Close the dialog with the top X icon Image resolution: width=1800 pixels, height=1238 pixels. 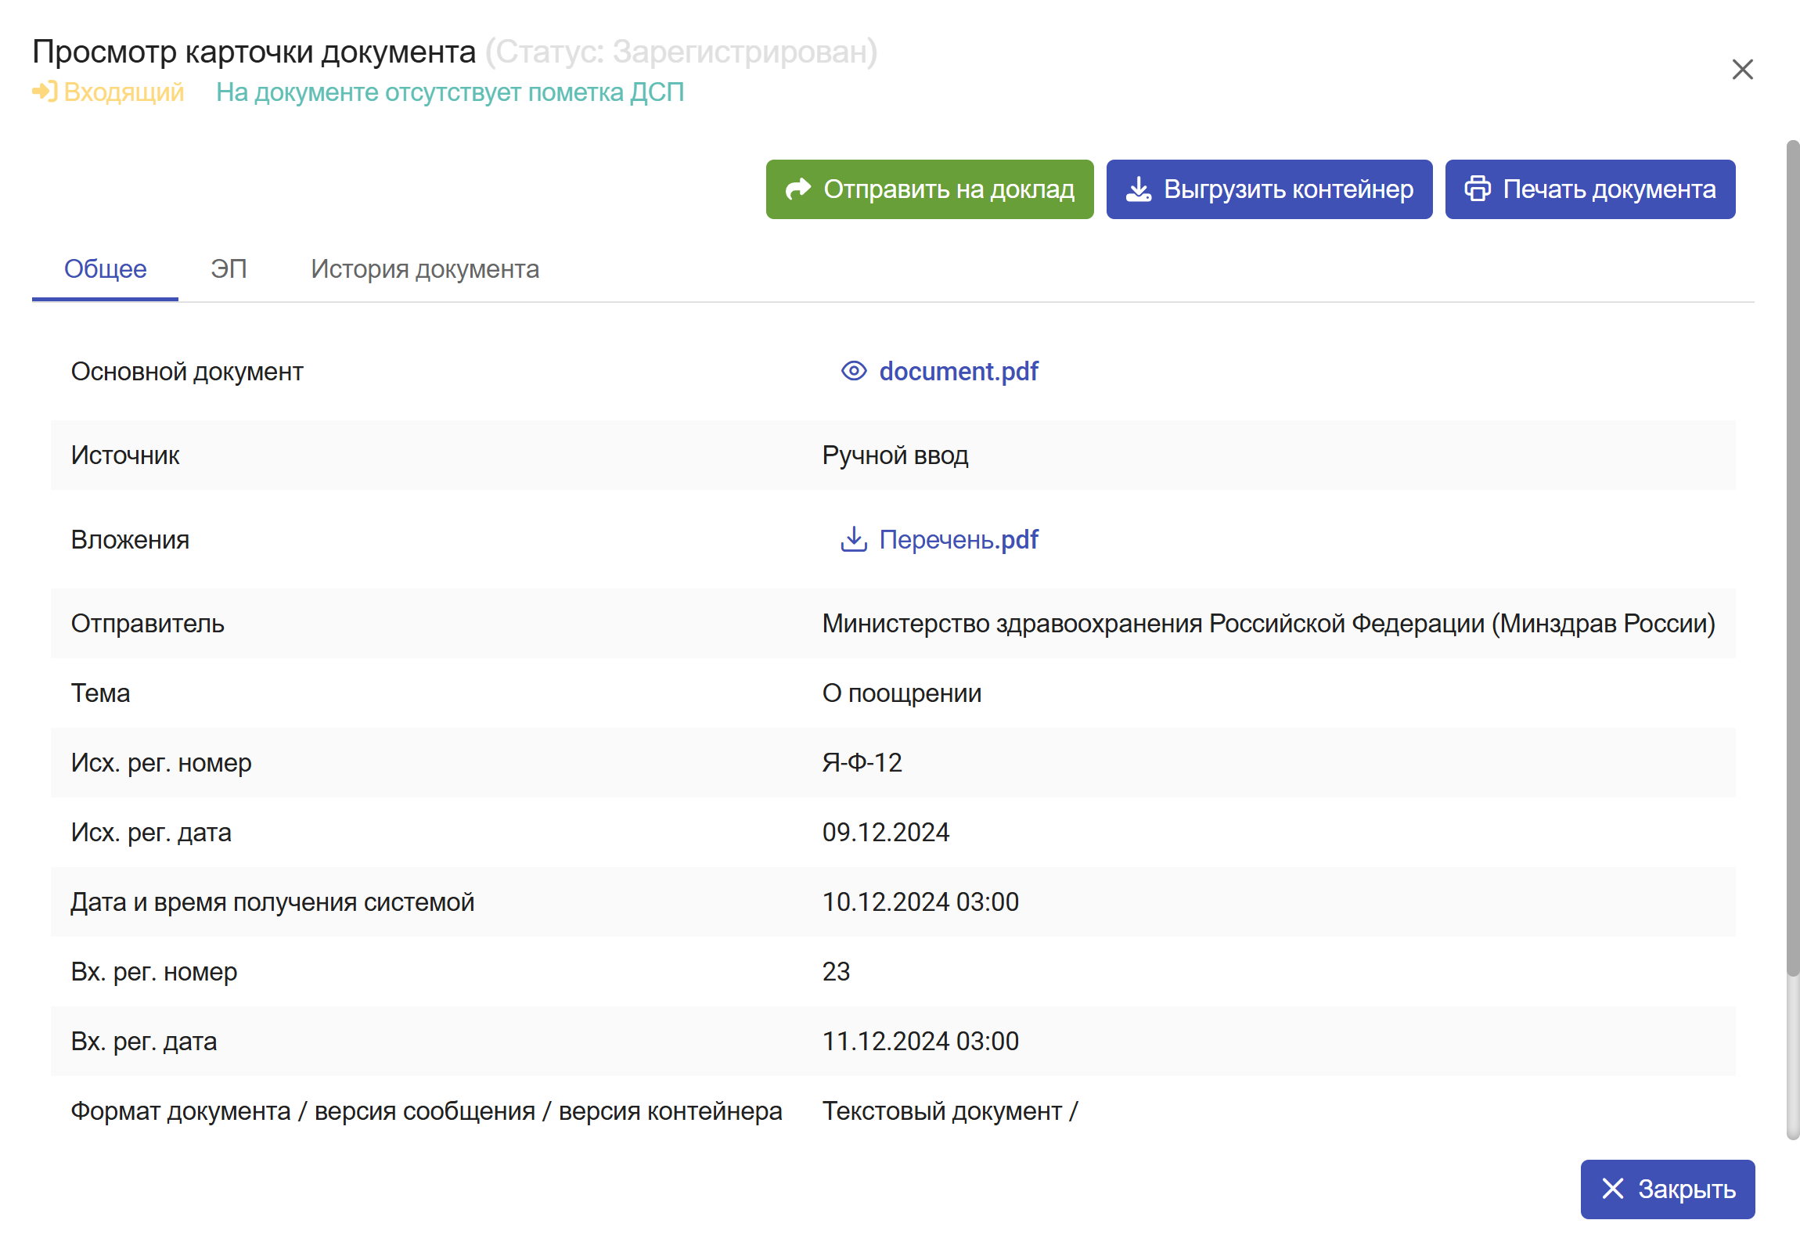click(x=1742, y=70)
